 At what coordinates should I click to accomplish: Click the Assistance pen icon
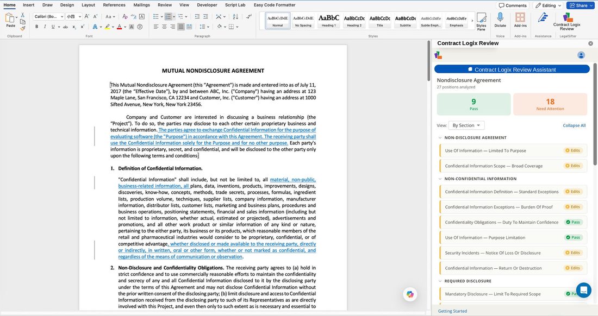click(x=543, y=17)
